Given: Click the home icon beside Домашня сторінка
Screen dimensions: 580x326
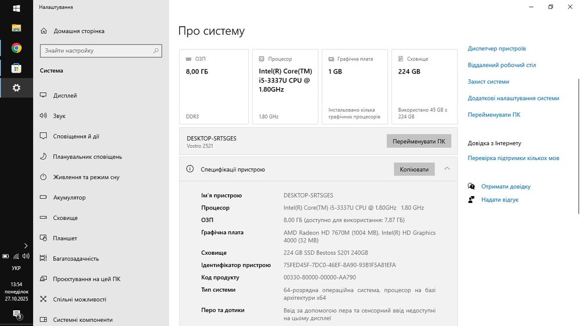Looking at the screenshot, I should click(43, 31).
